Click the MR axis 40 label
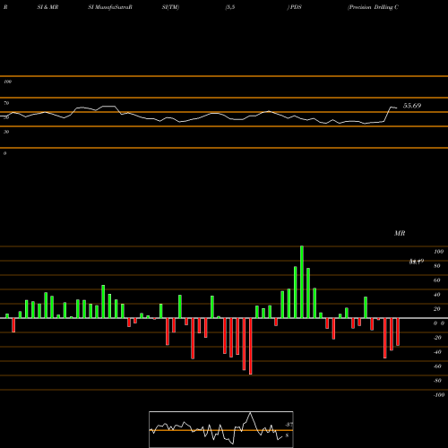Viewport: 448px width, 448px height. [437, 295]
